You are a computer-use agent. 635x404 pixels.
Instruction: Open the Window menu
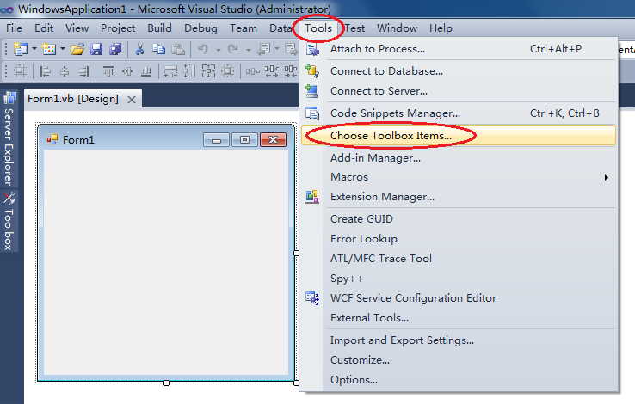point(397,28)
